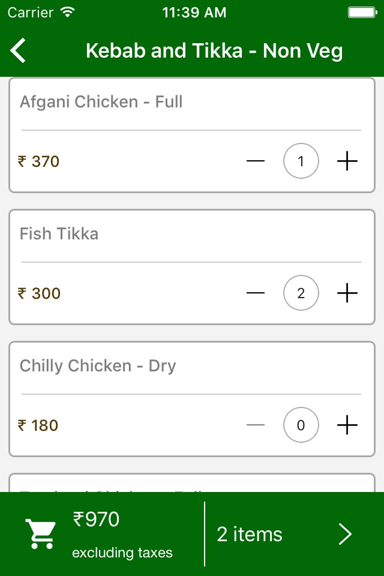Open the Afgani Chicken - Full item

101,102
